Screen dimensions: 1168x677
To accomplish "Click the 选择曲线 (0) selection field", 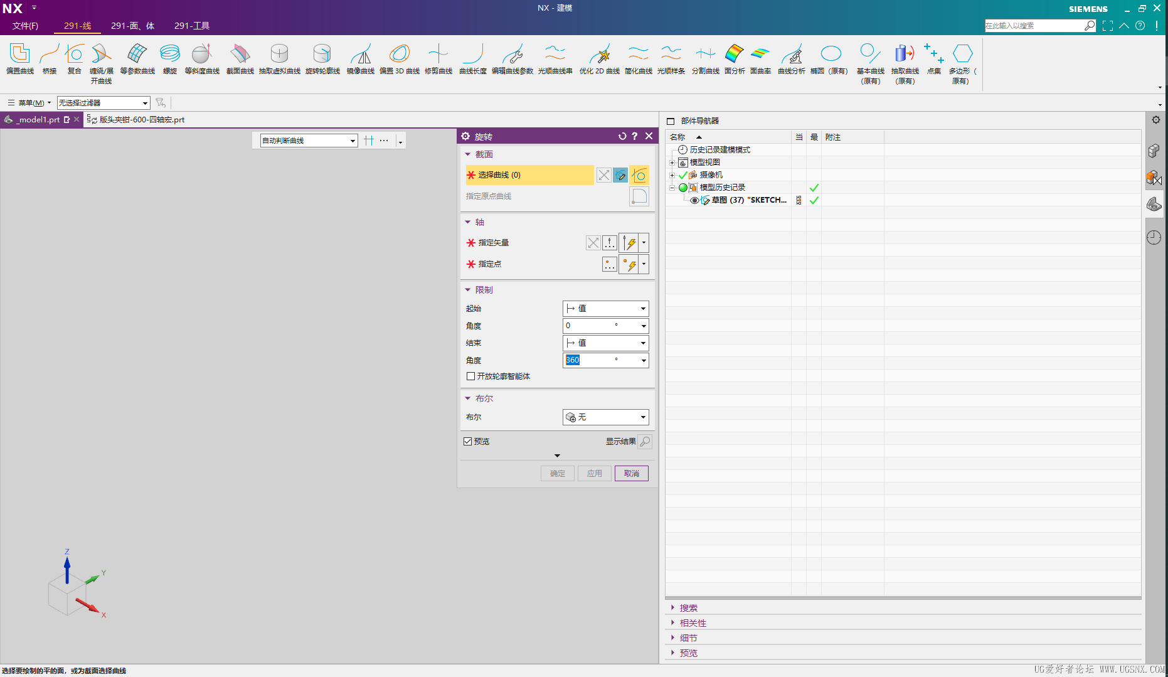I will point(529,175).
